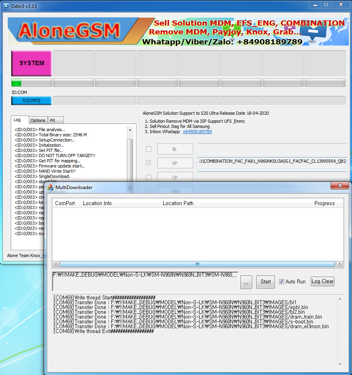The image size is (352, 375).
Task: Click the 'NAND Write Start!!' log line
Action: [x=45, y=171]
